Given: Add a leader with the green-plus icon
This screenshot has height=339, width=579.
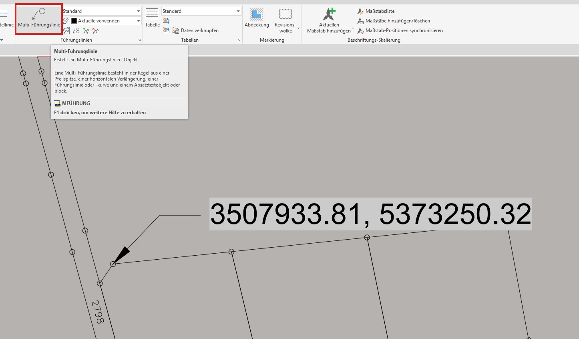Looking at the screenshot, I should click(86, 30).
